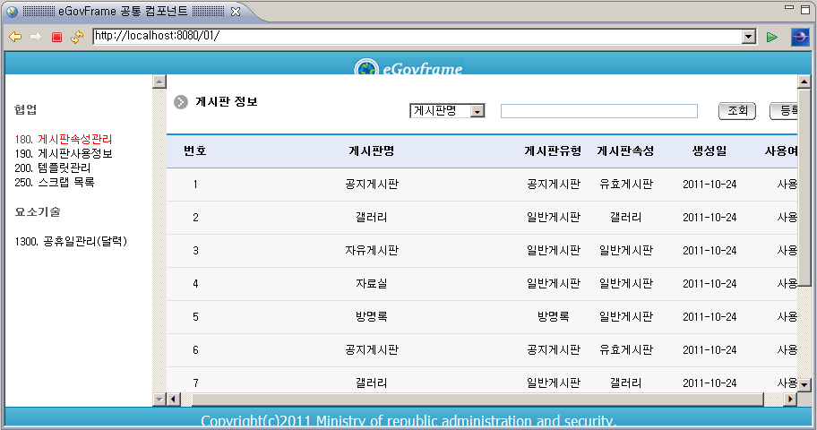Click the browser forward arrow icon

36,37
